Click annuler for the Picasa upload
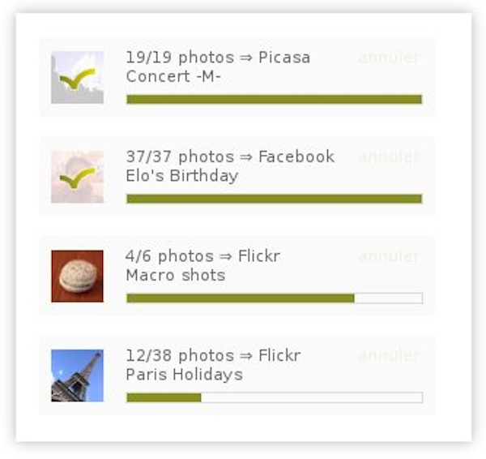 point(389,58)
